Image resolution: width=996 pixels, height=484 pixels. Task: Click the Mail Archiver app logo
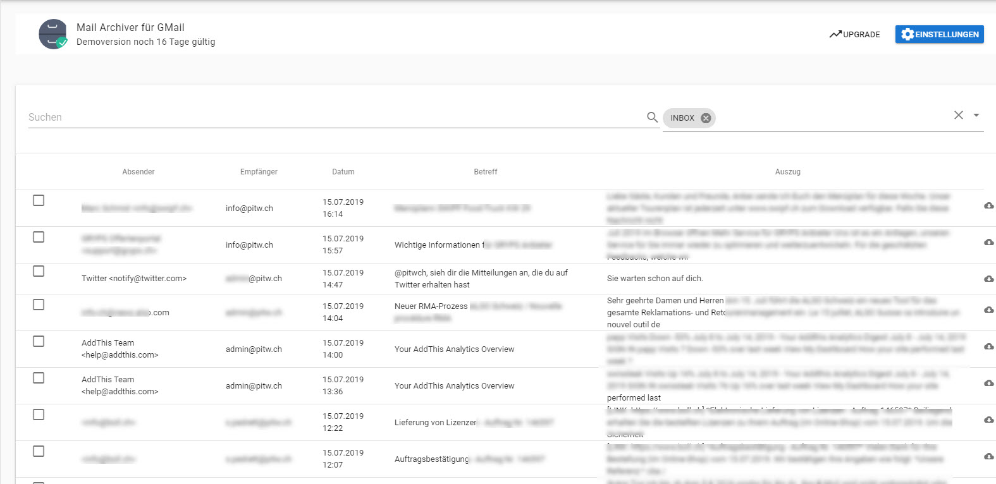(52, 34)
